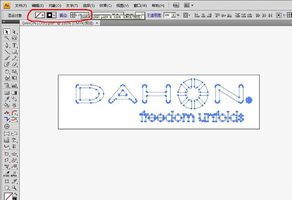Expand the workspace switcher dropdown arrow
Screen dimensions: 292x200
point(192,5)
